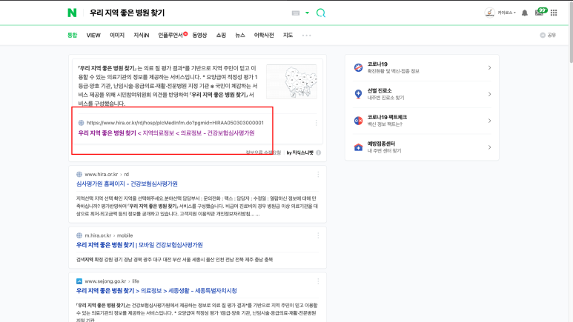Click the user profile avatar
The height and width of the screenshot is (322, 573).
[x=490, y=13]
